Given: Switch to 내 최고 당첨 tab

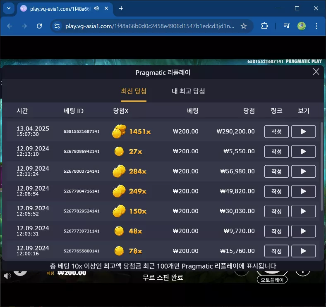Looking at the screenshot, I should 188,91.
